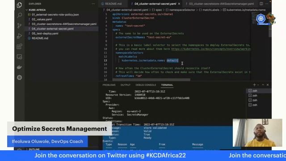The image size is (286, 161).
Task: Open the Search view in activity bar
Action: click(x=19, y=15)
